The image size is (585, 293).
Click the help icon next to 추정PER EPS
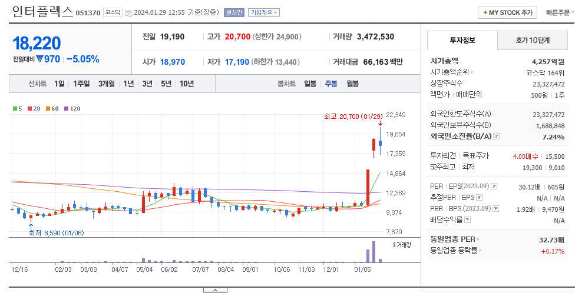tap(480, 198)
